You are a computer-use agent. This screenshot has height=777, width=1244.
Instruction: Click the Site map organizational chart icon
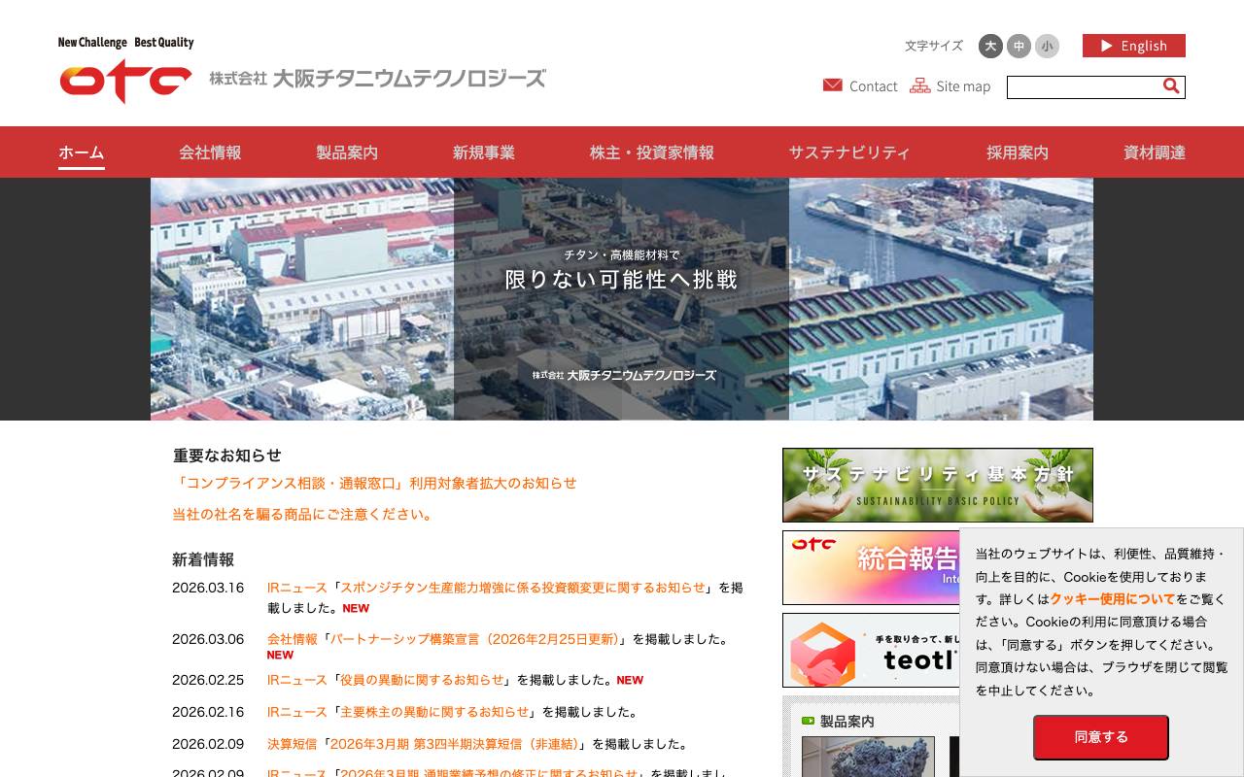click(920, 85)
